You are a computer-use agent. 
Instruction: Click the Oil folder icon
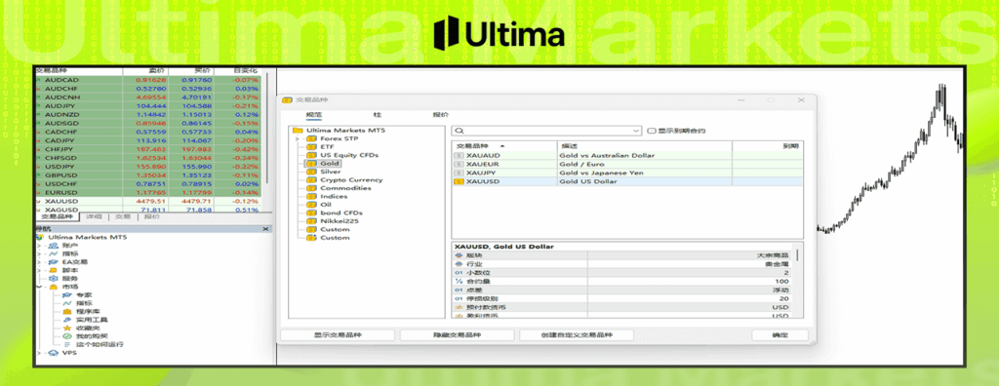point(311,205)
